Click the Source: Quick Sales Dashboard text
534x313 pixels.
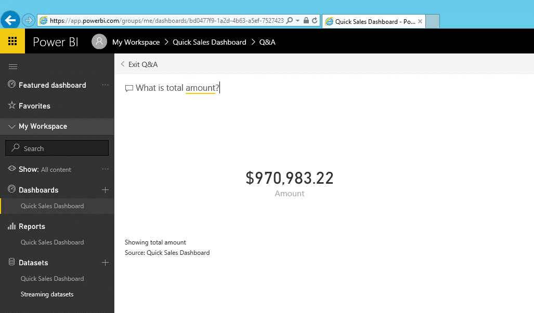(x=167, y=253)
